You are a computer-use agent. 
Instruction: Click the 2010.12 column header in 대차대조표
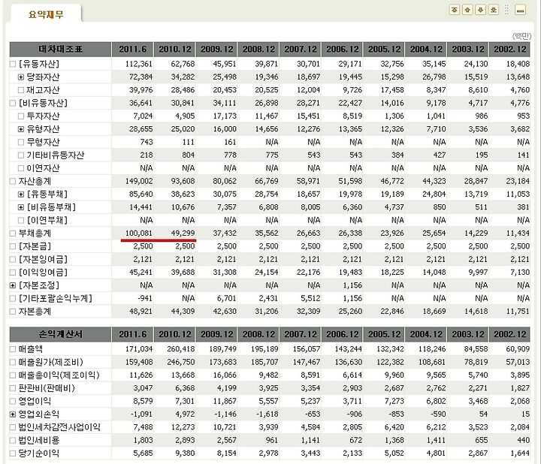(175, 50)
